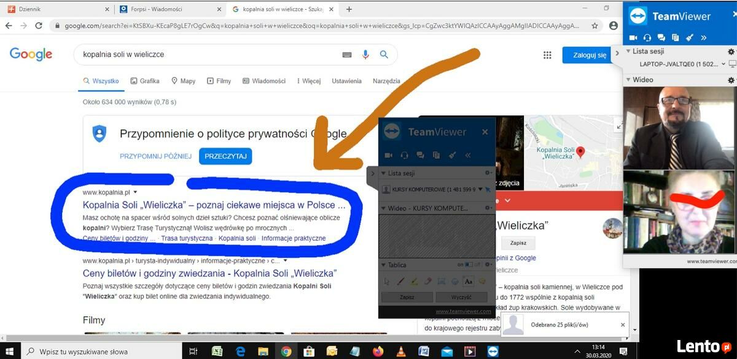Image resolution: width=737 pixels, height=359 pixels.
Task: Open Kopalnia Soli „Wieliczka” – poznaj result
Action: pyautogui.click(x=214, y=205)
